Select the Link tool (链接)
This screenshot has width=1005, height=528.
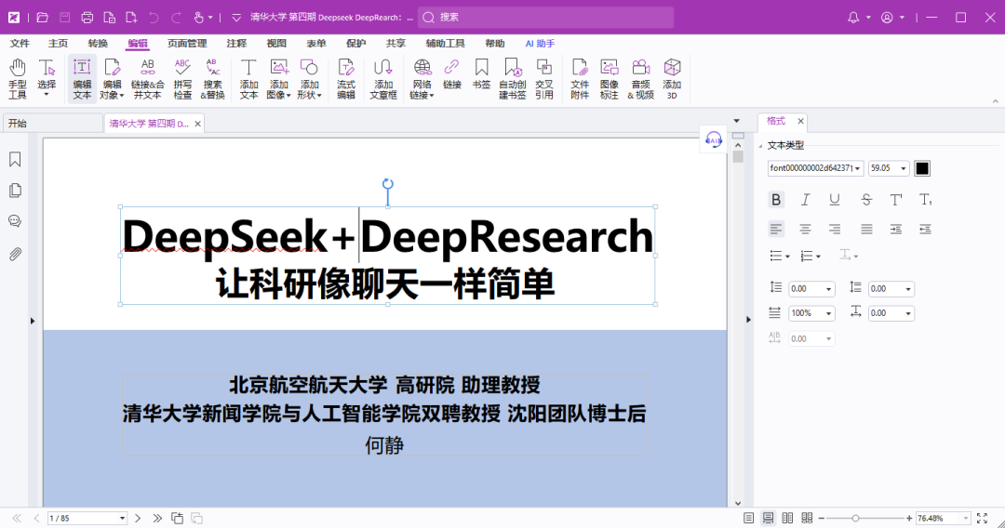pyautogui.click(x=452, y=73)
